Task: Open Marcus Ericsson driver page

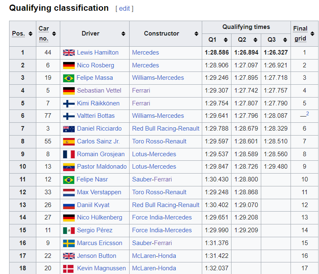Action: [99, 243]
